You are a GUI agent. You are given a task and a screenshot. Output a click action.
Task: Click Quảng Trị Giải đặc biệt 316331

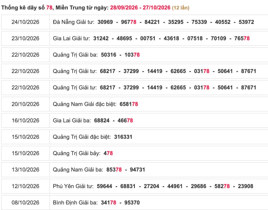coord(123,137)
